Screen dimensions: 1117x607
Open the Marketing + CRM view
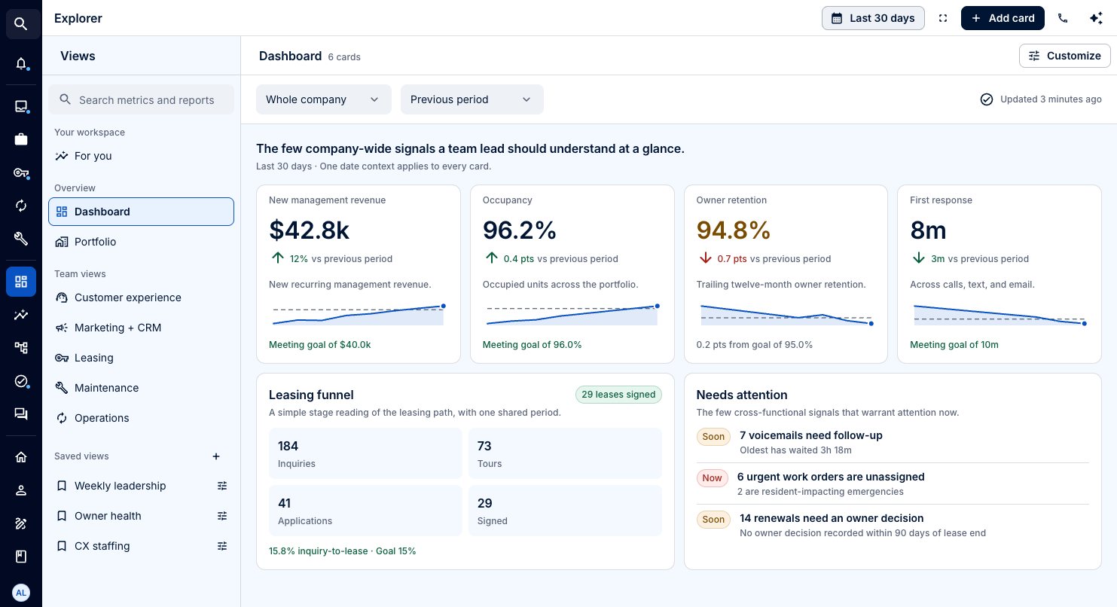coord(141,328)
